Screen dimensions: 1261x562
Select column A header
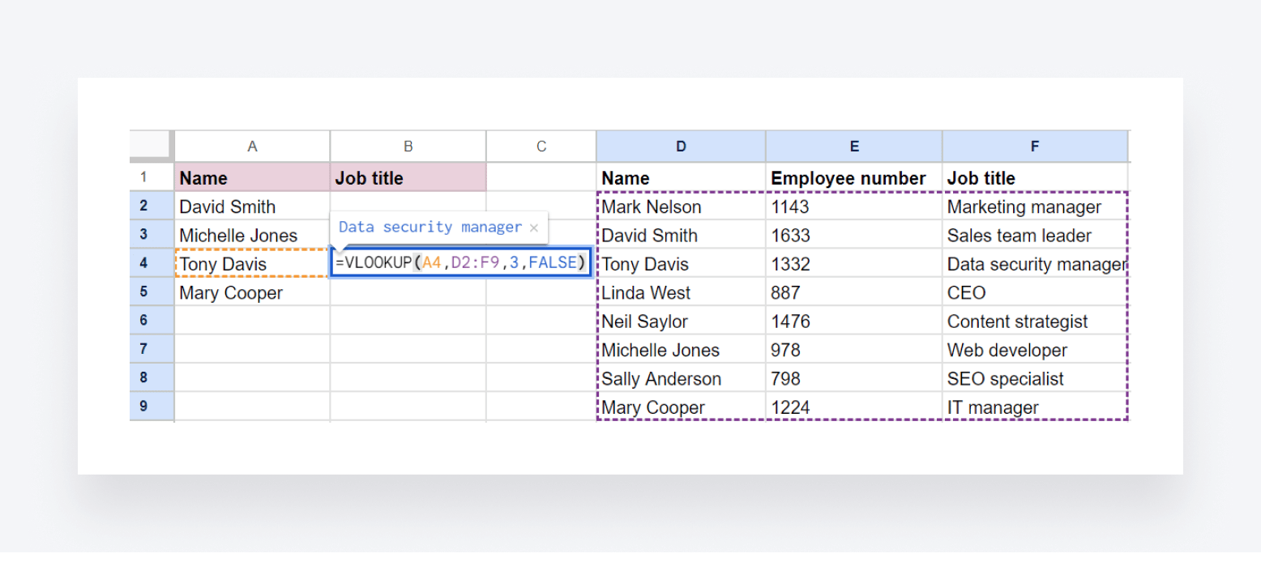252,147
